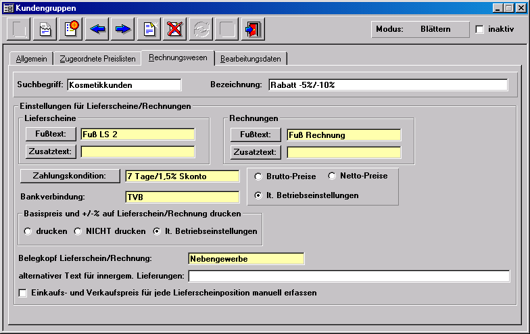Open the Bearbeitungsdaten tab

(251, 59)
